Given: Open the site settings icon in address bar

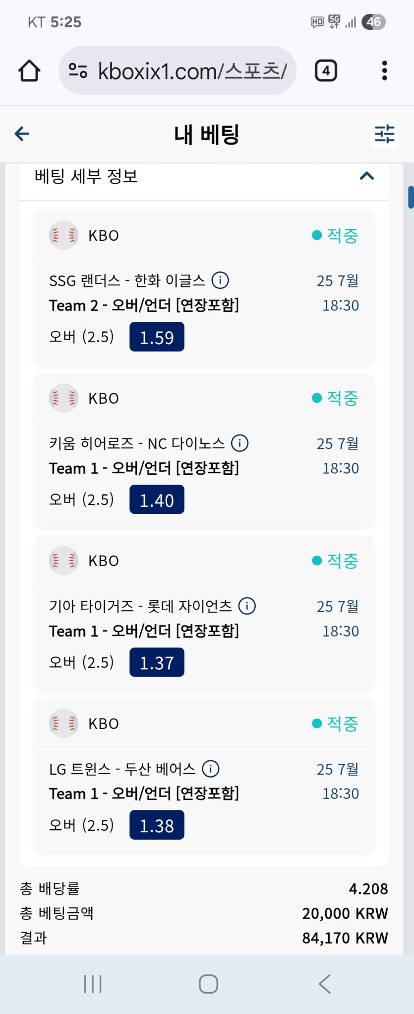Looking at the screenshot, I should coord(78,71).
